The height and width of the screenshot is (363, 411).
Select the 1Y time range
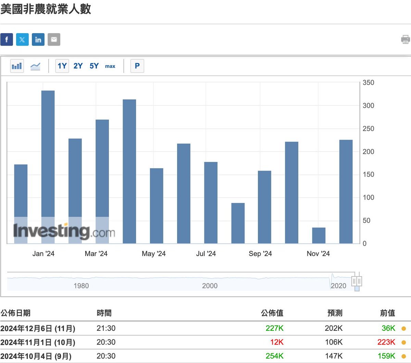pyautogui.click(x=62, y=66)
